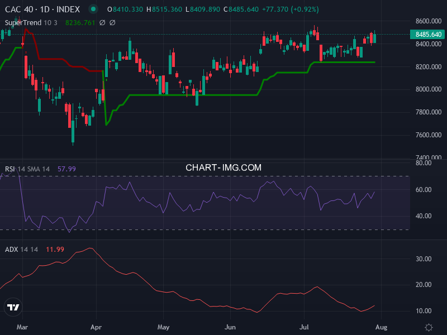Click the Jun label on time axis
The width and height of the screenshot is (447, 335).
pyautogui.click(x=230, y=327)
